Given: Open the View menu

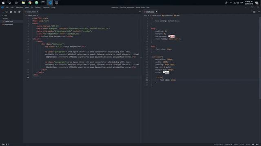Looking at the screenshot, I should [x=27, y=7].
